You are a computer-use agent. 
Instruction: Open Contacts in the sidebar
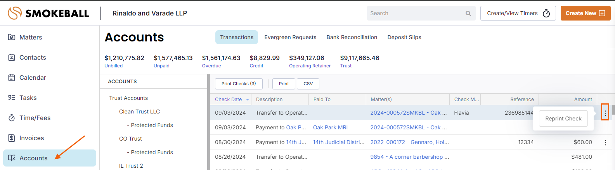pos(50,57)
